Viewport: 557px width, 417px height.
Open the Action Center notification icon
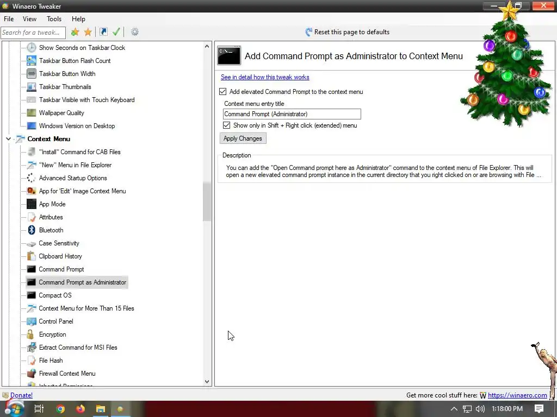click(x=539, y=409)
